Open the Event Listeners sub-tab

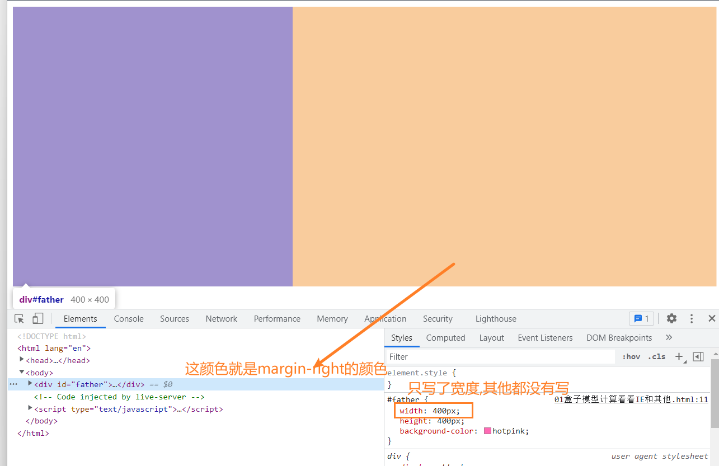[545, 338]
